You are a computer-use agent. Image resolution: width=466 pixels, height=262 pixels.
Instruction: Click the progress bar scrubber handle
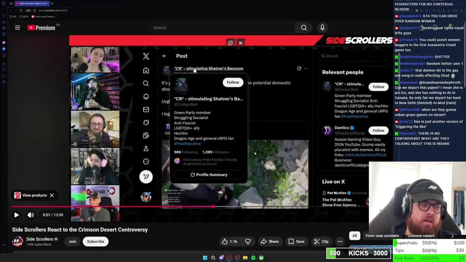[213, 207]
